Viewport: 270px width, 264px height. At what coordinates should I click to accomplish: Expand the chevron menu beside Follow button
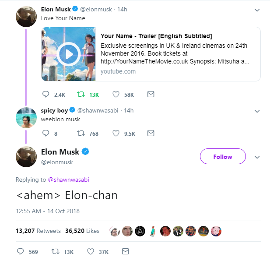257,157
